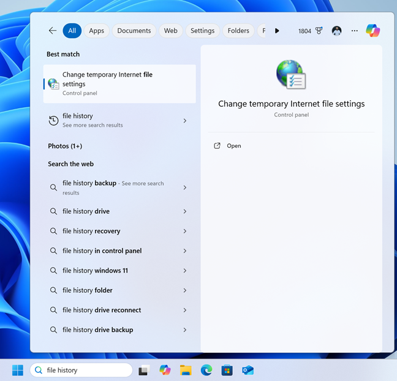Switch to the Settings filter
397x381 pixels.
click(x=203, y=31)
